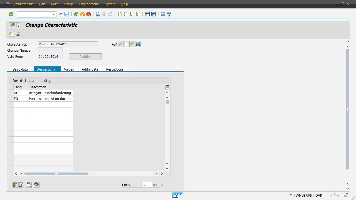
Task: Click the green Enter checkmark icon
Action: (x=11, y=14)
